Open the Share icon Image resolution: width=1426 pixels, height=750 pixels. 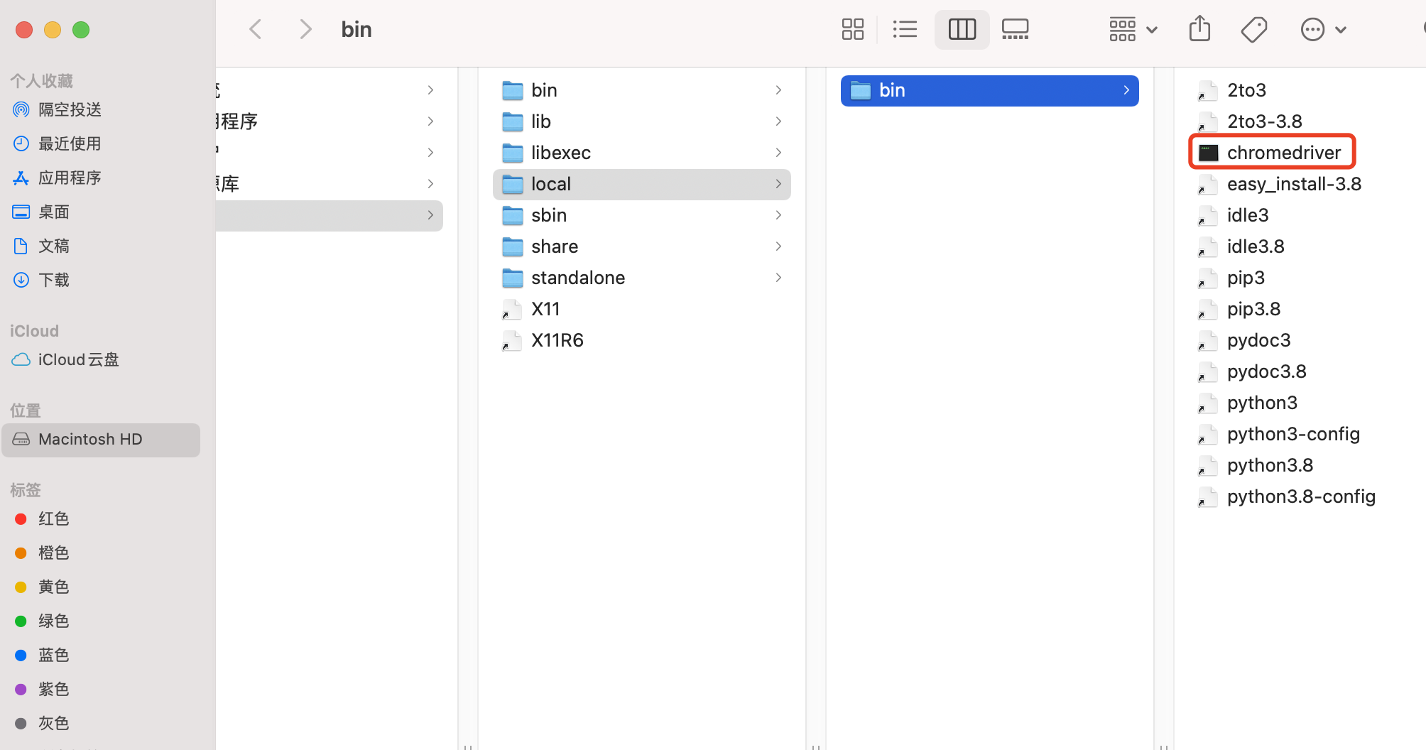(1199, 29)
